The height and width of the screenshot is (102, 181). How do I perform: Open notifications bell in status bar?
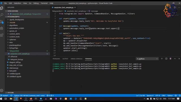click(180, 96)
